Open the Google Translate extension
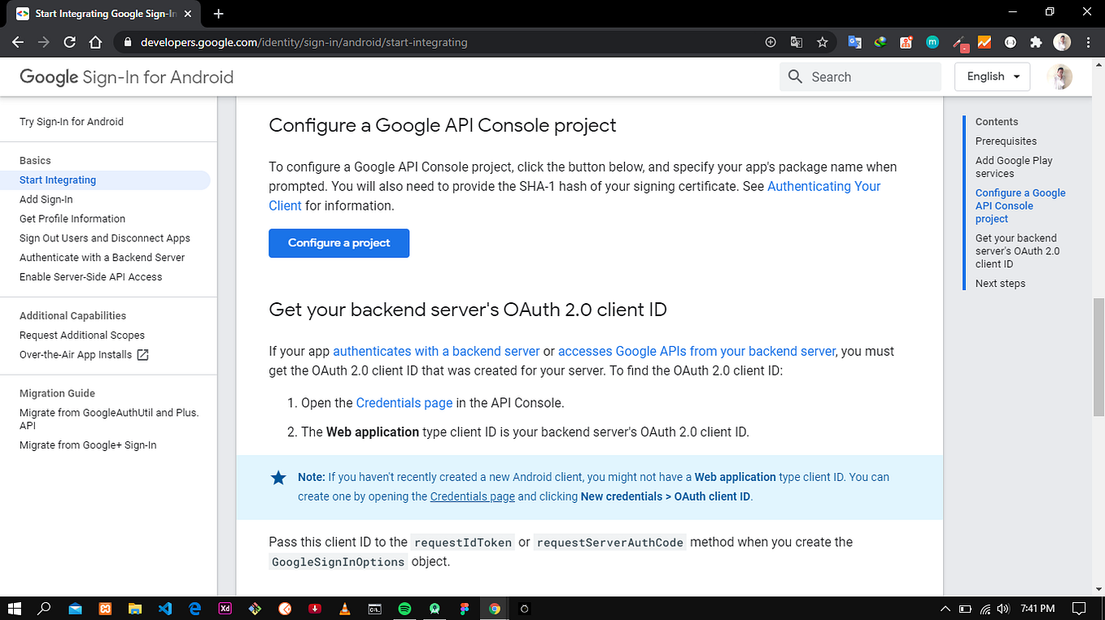This screenshot has width=1105, height=620. 855,41
